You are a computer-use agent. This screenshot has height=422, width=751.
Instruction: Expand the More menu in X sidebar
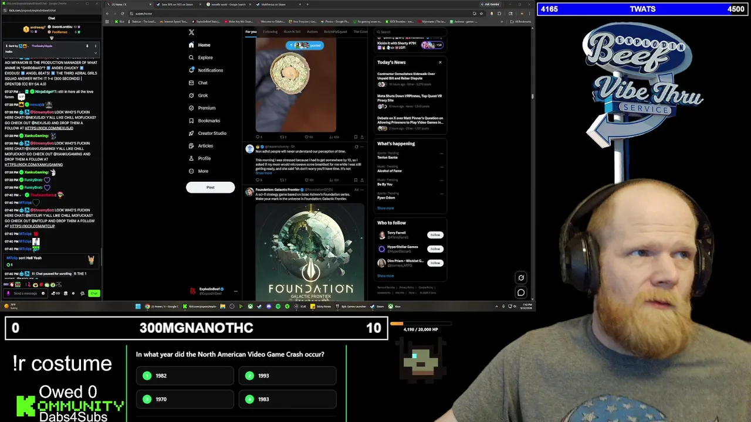tap(198, 171)
